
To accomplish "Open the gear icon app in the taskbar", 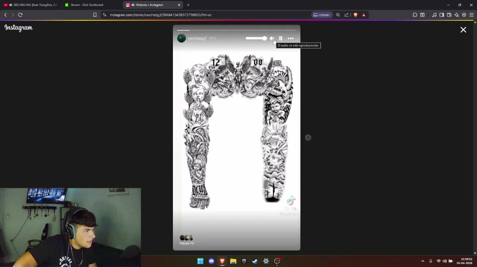I will point(266,261).
